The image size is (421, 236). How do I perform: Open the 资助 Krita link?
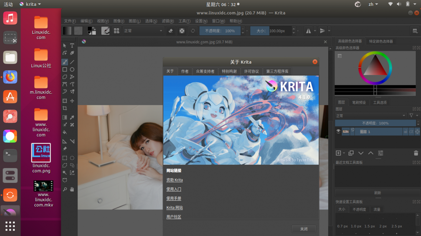[175, 180]
